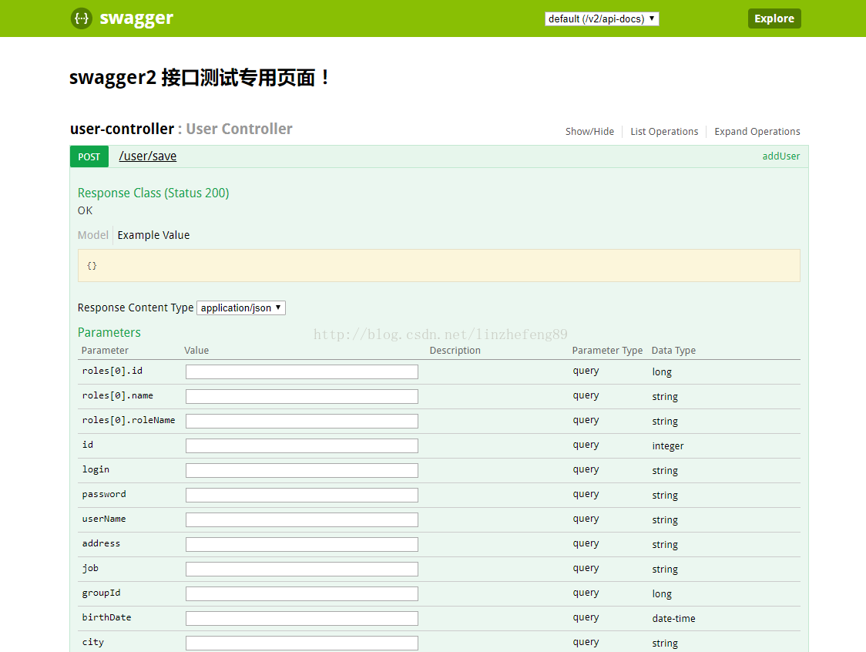
Task: Click the 'Value' column header
Action: pos(196,351)
